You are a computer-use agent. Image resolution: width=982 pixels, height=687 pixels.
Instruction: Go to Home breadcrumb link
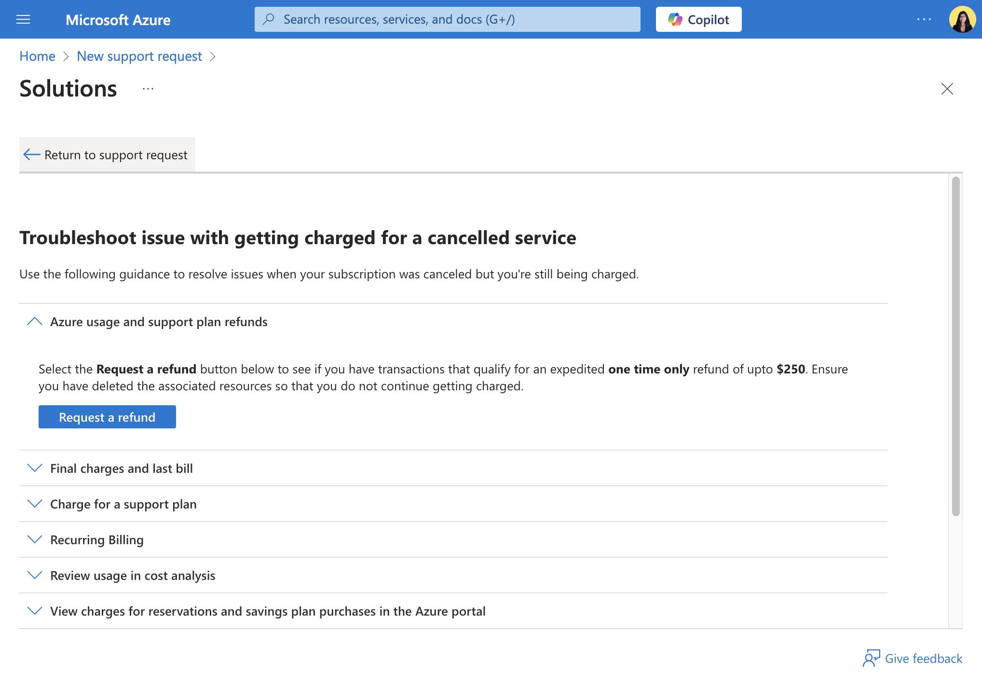[x=37, y=56]
